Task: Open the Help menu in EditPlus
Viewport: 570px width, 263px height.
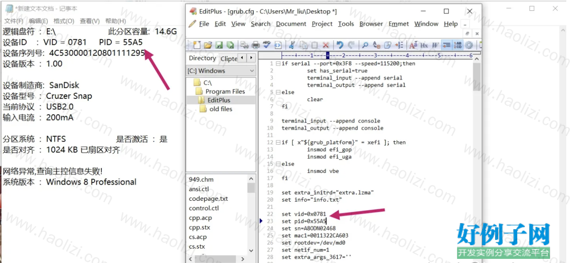Action: 451,24
